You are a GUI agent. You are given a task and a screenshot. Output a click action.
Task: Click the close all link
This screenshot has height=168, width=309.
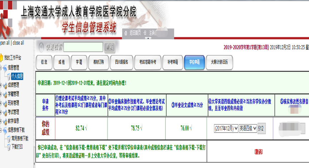(x=18, y=43)
